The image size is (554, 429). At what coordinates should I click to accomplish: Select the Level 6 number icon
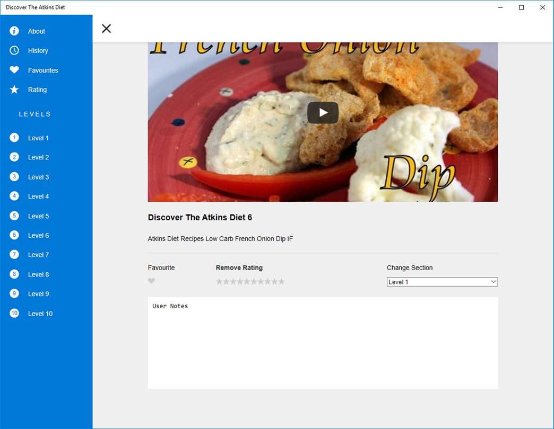pyautogui.click(x=14, y=235)
